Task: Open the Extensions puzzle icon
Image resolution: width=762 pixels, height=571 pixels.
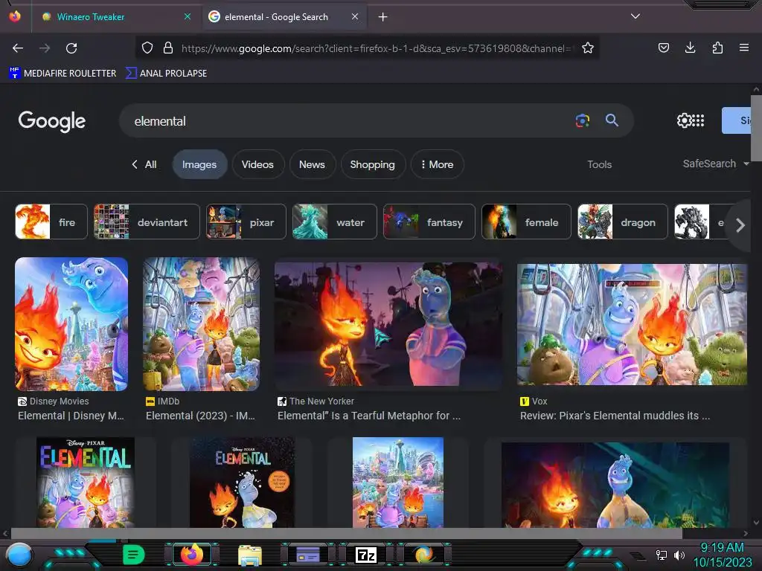Action: point(717,48)
